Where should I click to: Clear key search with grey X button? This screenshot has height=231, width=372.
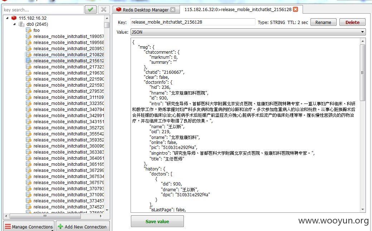coord(104,10)
